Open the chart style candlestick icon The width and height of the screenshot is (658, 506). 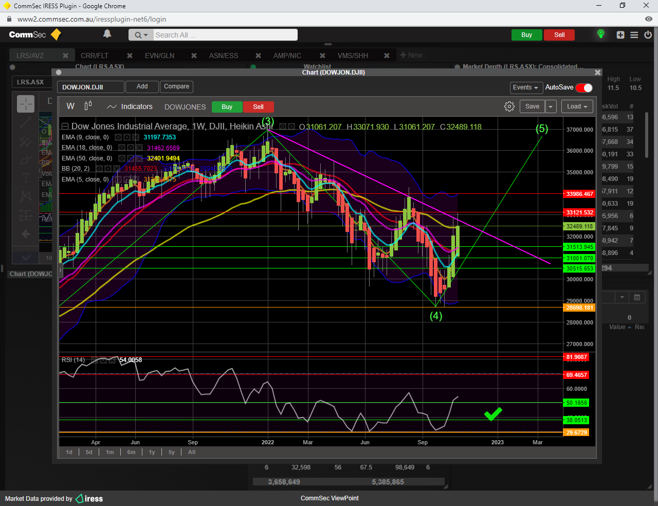(88, 106)
